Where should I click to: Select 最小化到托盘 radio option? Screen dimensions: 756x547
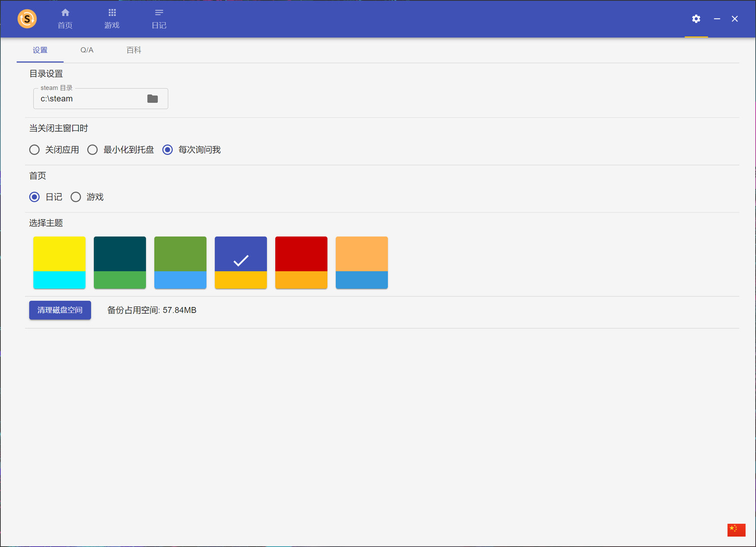(x=121, y=149)
